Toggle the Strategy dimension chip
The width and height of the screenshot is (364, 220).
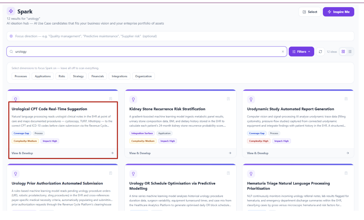point(78,76)
